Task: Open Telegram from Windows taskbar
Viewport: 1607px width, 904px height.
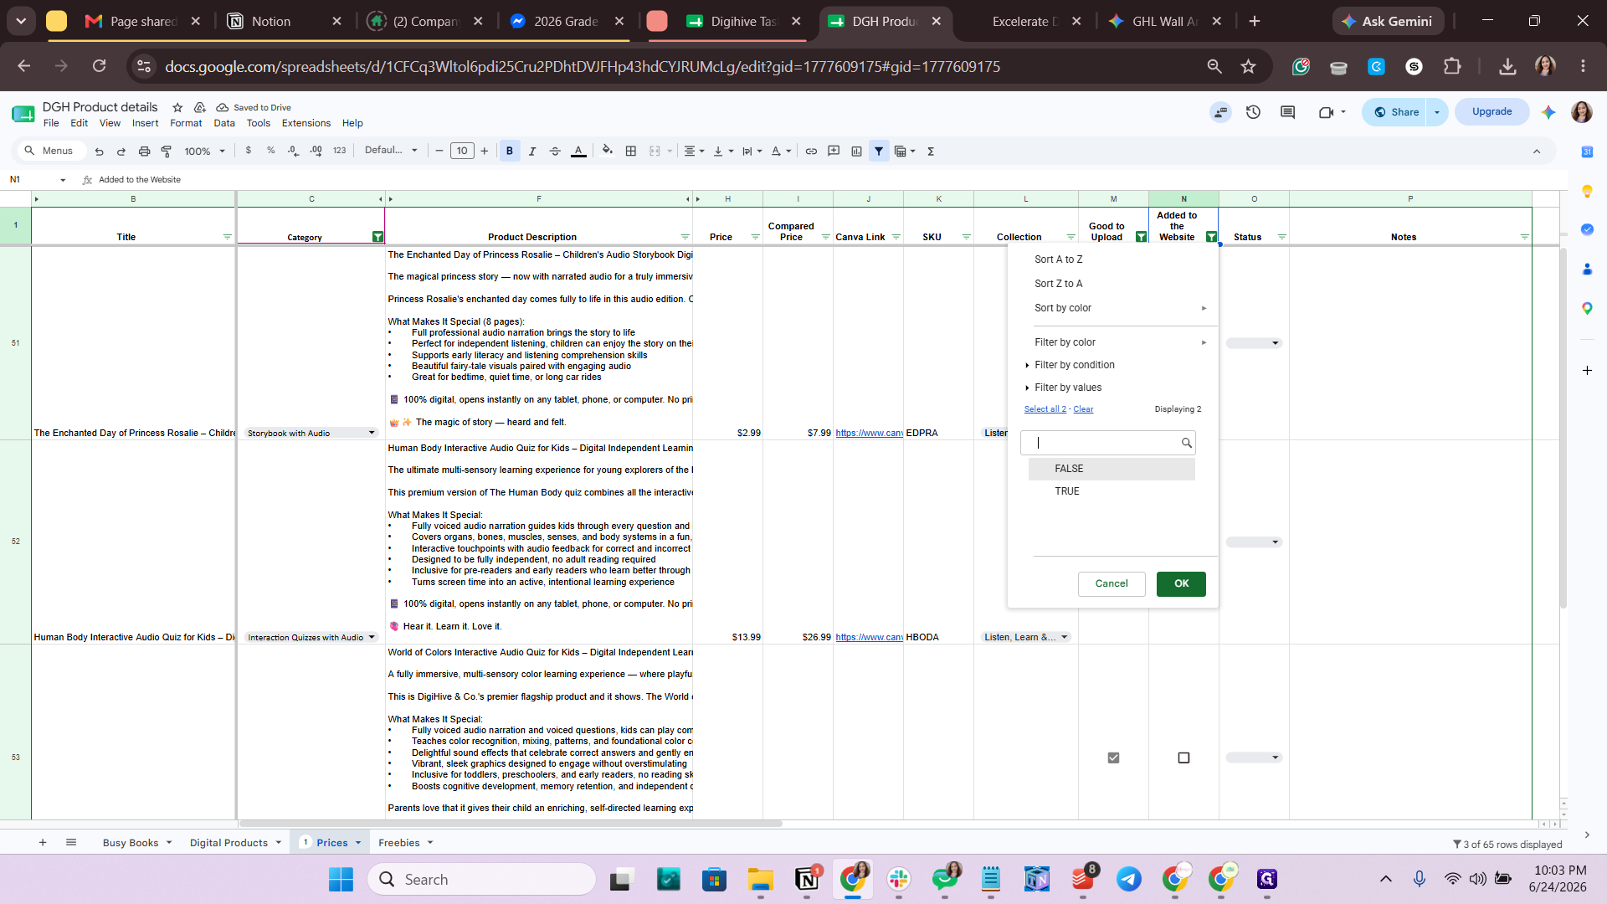Action: coord(1129,879)
